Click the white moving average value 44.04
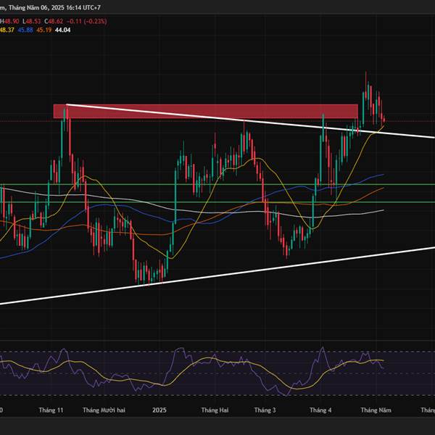The height and width of the screenshot is (435, 435). [x=62, y=30]
